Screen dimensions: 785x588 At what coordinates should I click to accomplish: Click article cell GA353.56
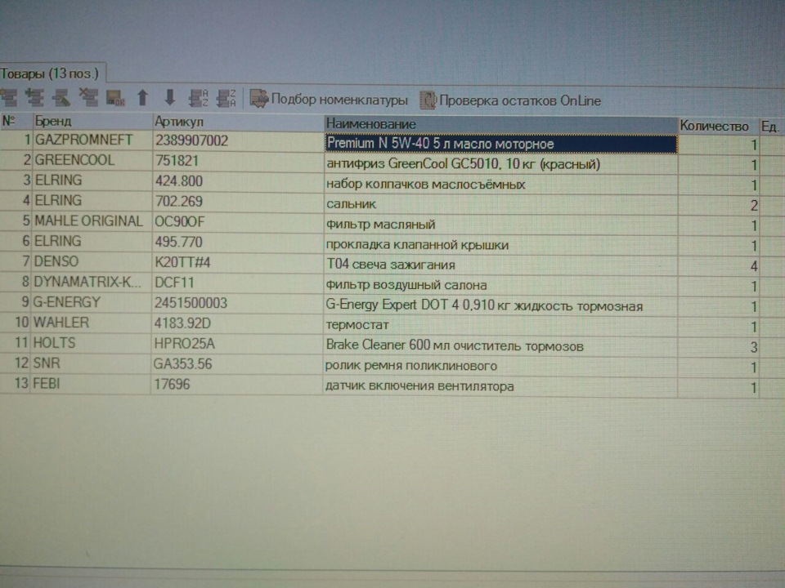pyautogui.click(x=237, y=364)
